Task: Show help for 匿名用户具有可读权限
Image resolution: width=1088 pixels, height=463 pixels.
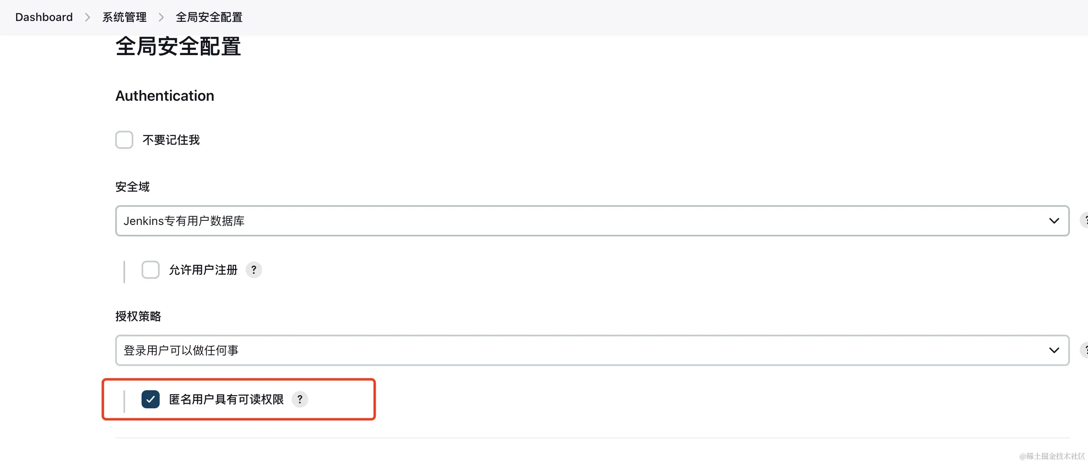Action: [300, 399]
